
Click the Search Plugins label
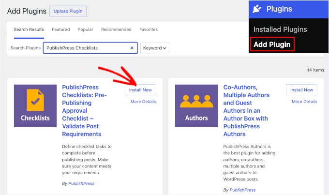click(25, 48)
